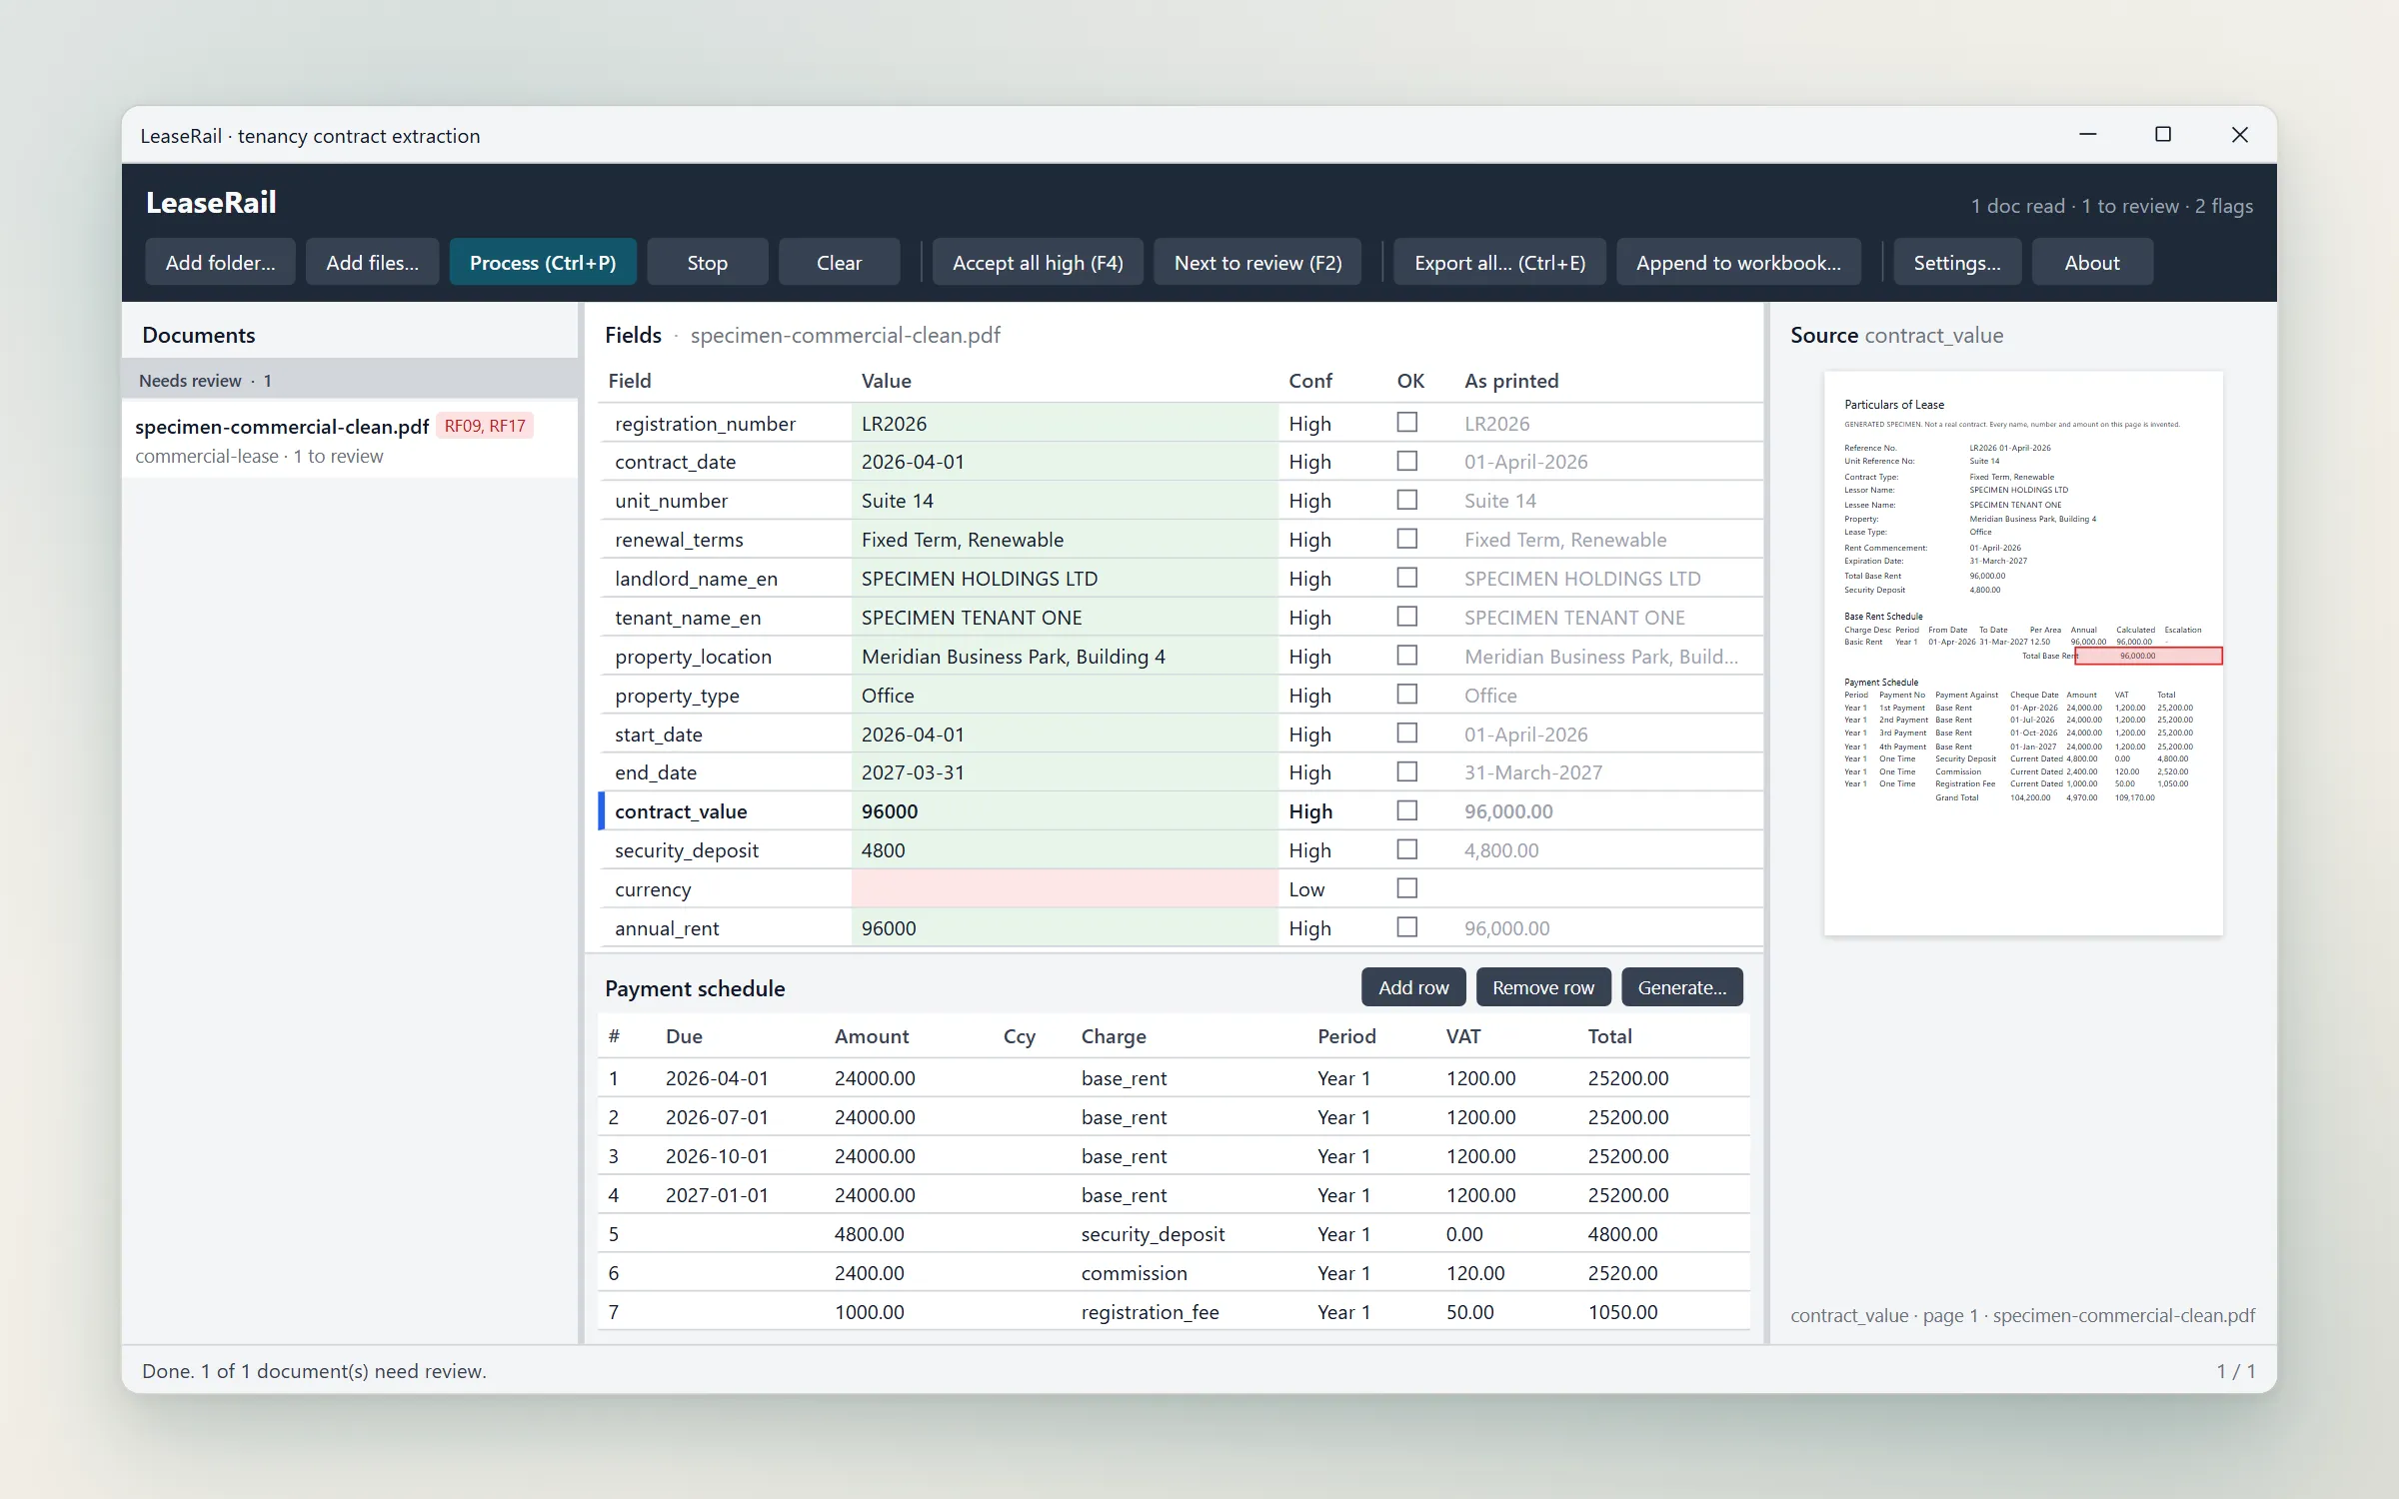Tick OK checkbox for landlord_name_en
This screenshot has width=2399, height=1499.
point(1406,578)
